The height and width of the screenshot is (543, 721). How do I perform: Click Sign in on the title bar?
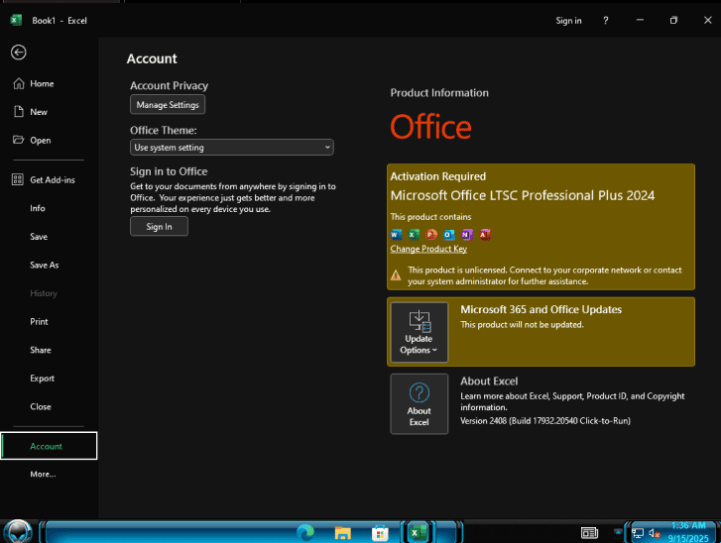[568, 21]
